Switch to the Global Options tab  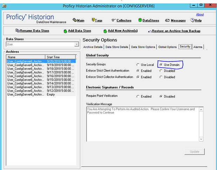click(x=167, y=47)
